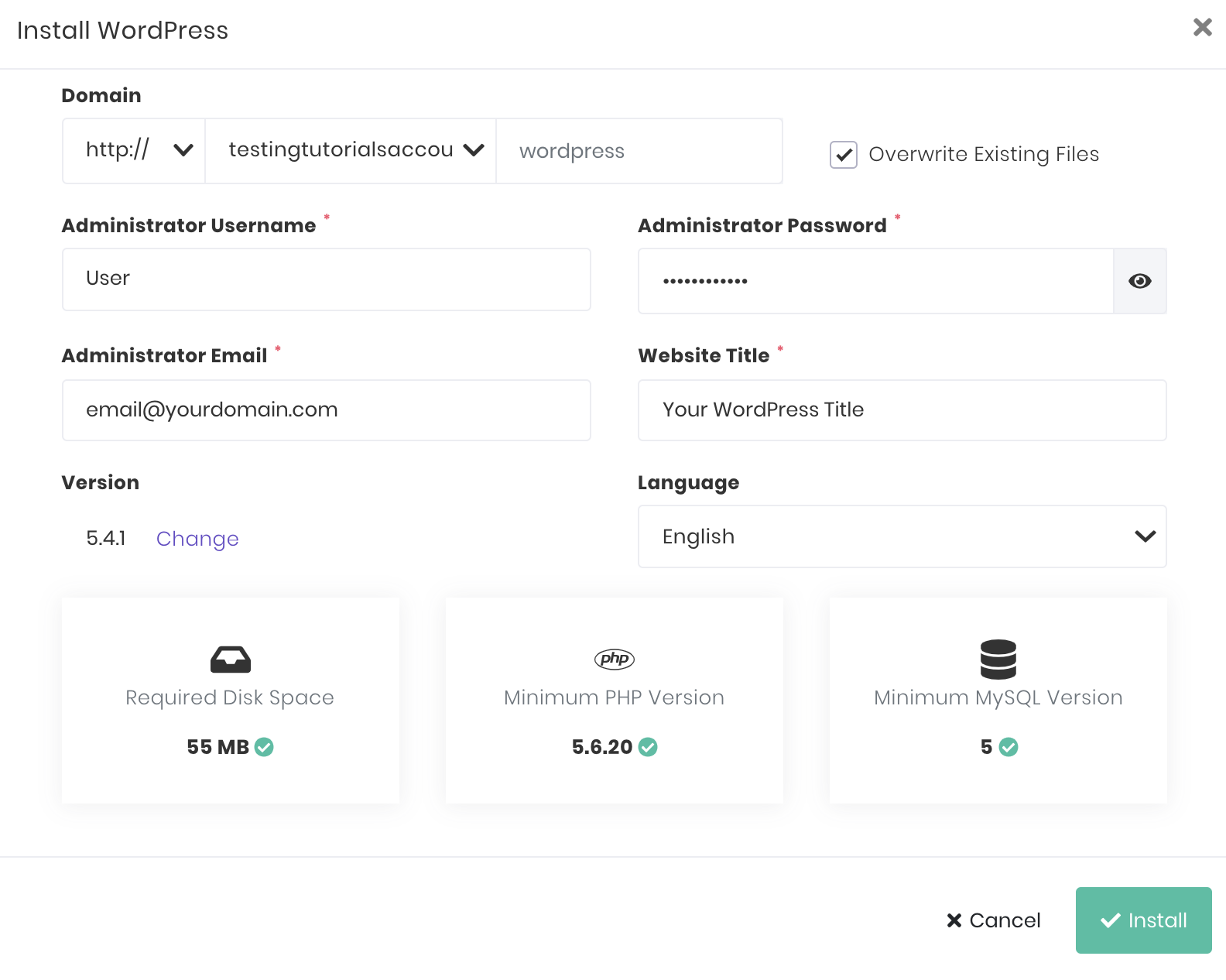Focus the Administrator Email field

326,410
